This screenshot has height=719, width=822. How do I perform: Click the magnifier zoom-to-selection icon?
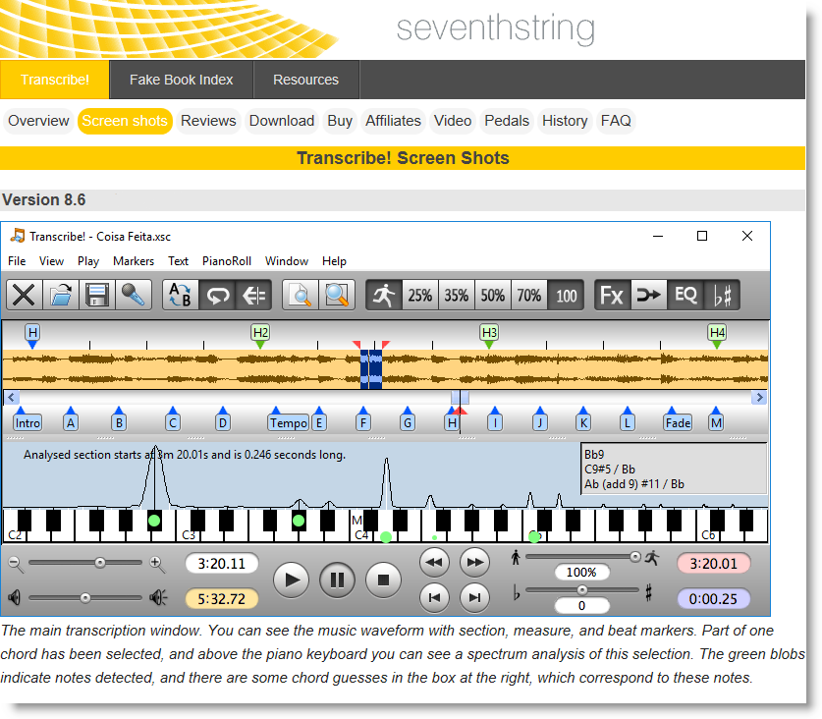pyautogui.click(x=338, y=295)
